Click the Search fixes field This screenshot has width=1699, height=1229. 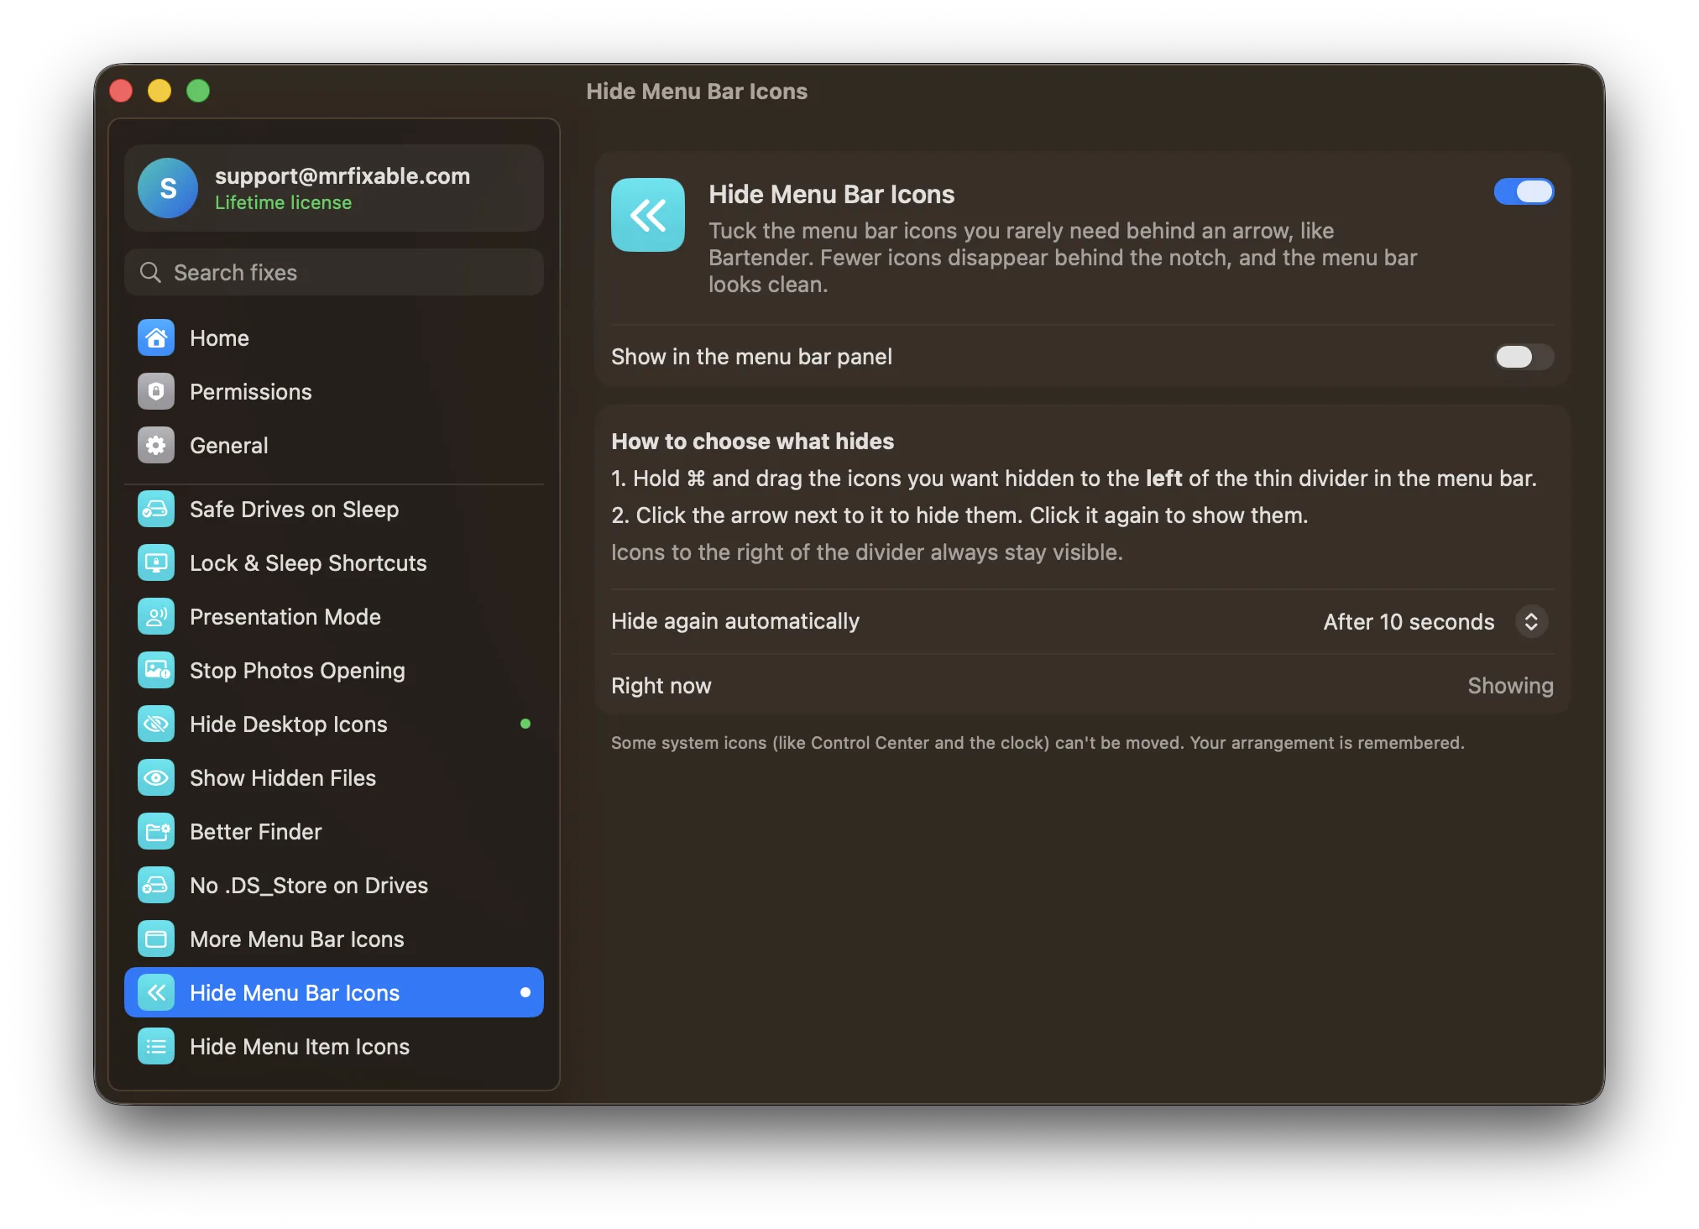click(334, 272)
